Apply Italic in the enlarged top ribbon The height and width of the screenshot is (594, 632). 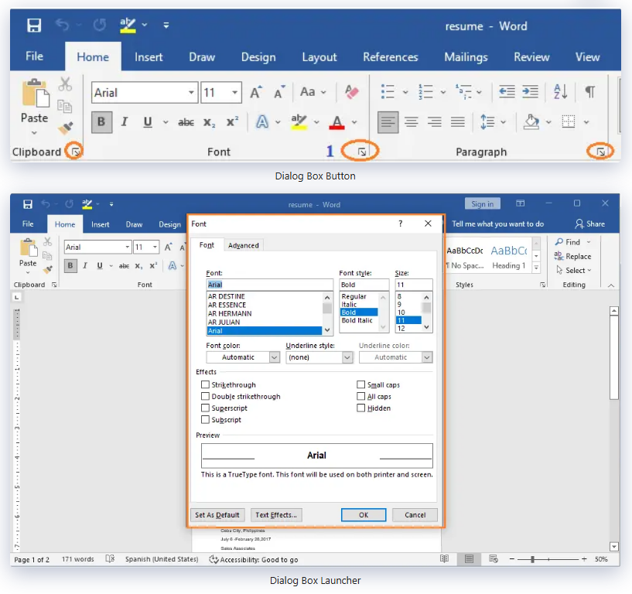(125, 121)
